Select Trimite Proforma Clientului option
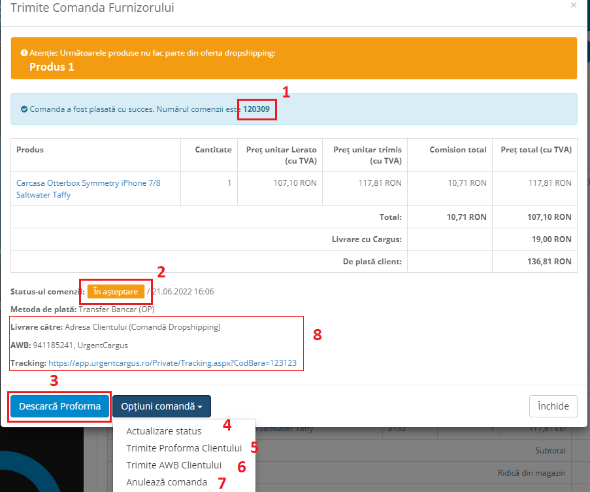The width and height of the screenshot is (590, 492). click(184, 448)
